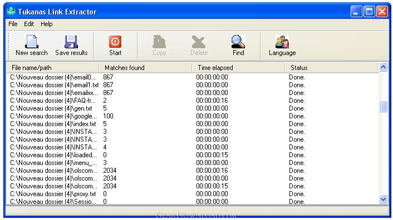
Task: Click time elapsed 00:00:00:16 in FAQ row
Action: 212,101
